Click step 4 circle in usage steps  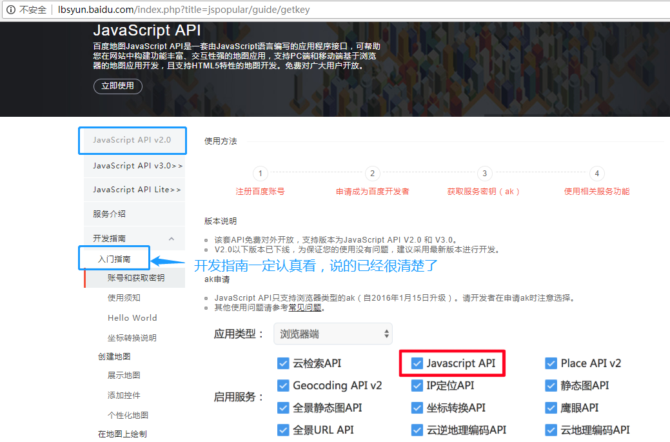597,174
